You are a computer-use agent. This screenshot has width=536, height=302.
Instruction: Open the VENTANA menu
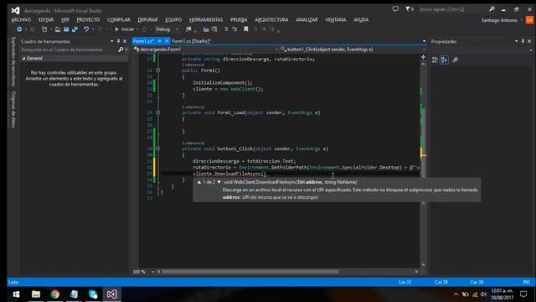tap(335, 20)
